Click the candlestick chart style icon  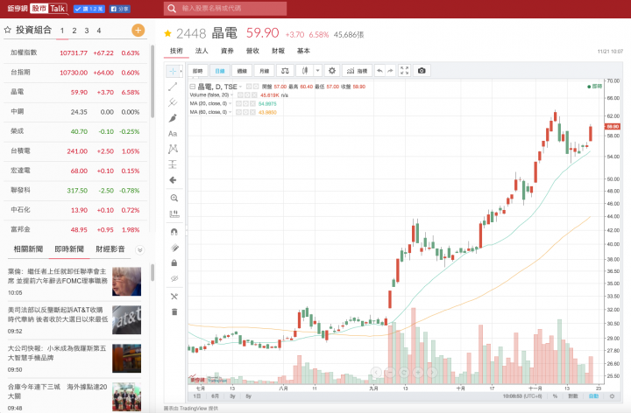305,71
